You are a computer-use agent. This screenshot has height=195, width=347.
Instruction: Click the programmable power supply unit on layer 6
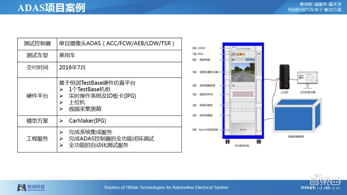click(243, 60)
